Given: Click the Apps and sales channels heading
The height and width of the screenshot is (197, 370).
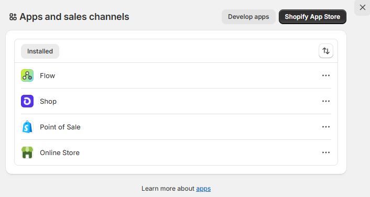Looking at the screenshot, I should [74, 17].
